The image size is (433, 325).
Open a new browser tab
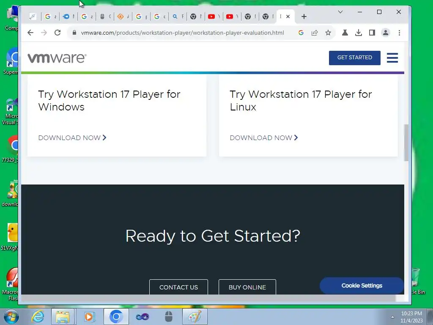tap(304, 17)
